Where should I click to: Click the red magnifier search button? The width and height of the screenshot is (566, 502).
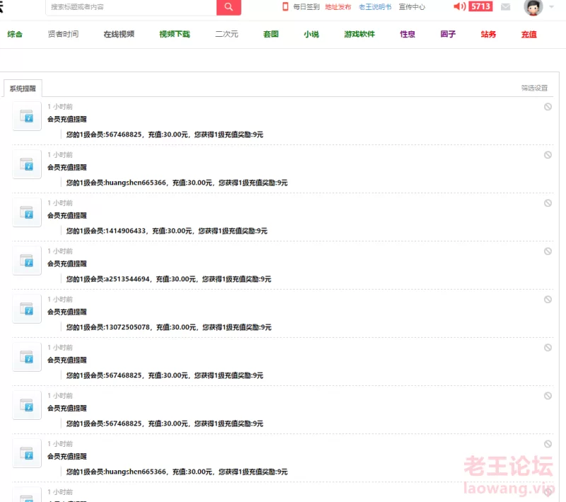click(229, 7)
